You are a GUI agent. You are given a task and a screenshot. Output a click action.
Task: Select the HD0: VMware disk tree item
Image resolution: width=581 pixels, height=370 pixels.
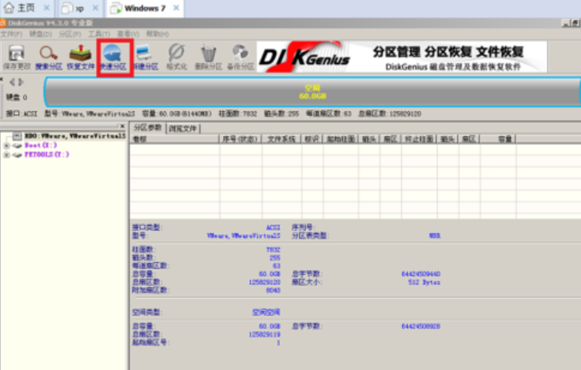pyautogui.click(x=75, y=136)
